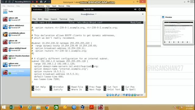195x110 pixels.
Task: Open terminal Search menu
Action: (54, 19)
